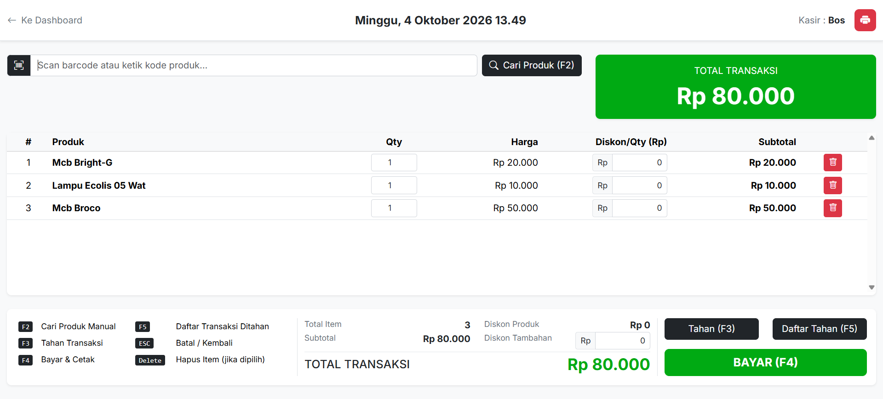Open Cari Produk (F2) search
This screenshot has height=399, width=883.
[532, 65]
